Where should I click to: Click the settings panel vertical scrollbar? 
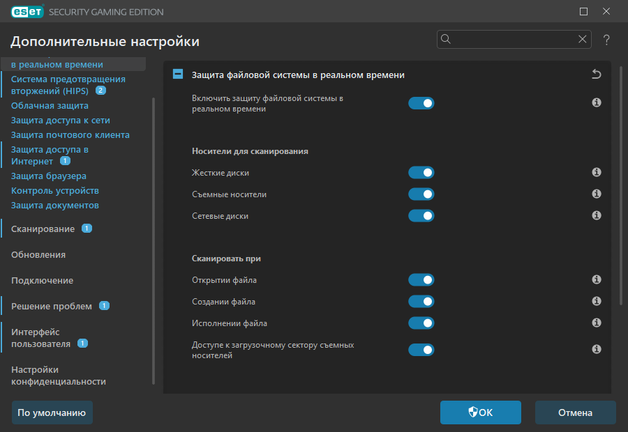click(x=621, y=186)
